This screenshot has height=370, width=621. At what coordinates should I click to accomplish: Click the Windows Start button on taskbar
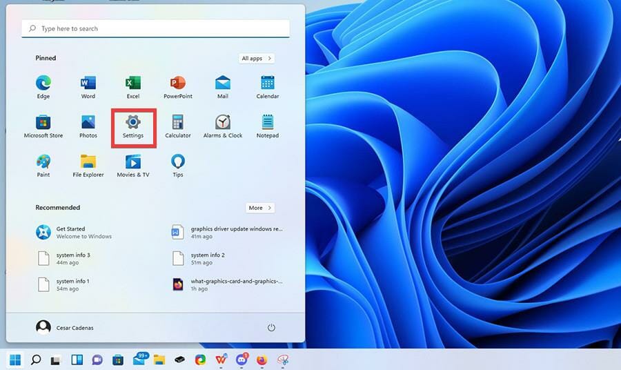pos(15,360)
